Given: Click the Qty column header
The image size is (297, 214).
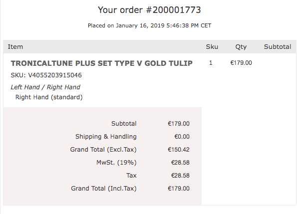Looking at the screenshot, I should pyautogui.click(x=241, y=47).
